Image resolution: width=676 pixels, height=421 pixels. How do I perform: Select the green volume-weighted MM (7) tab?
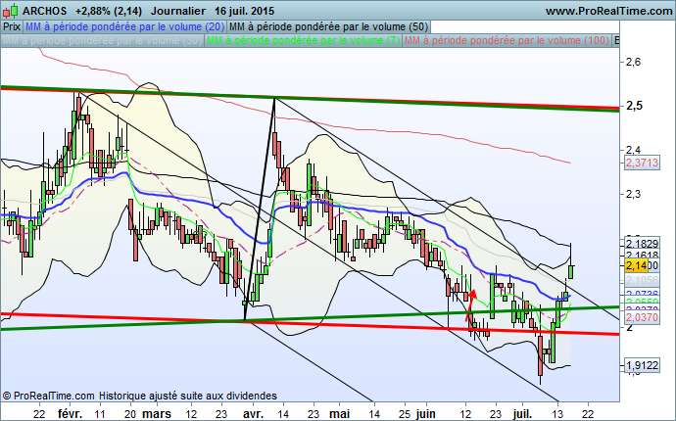pyautogui.click(x=303, y=40)
